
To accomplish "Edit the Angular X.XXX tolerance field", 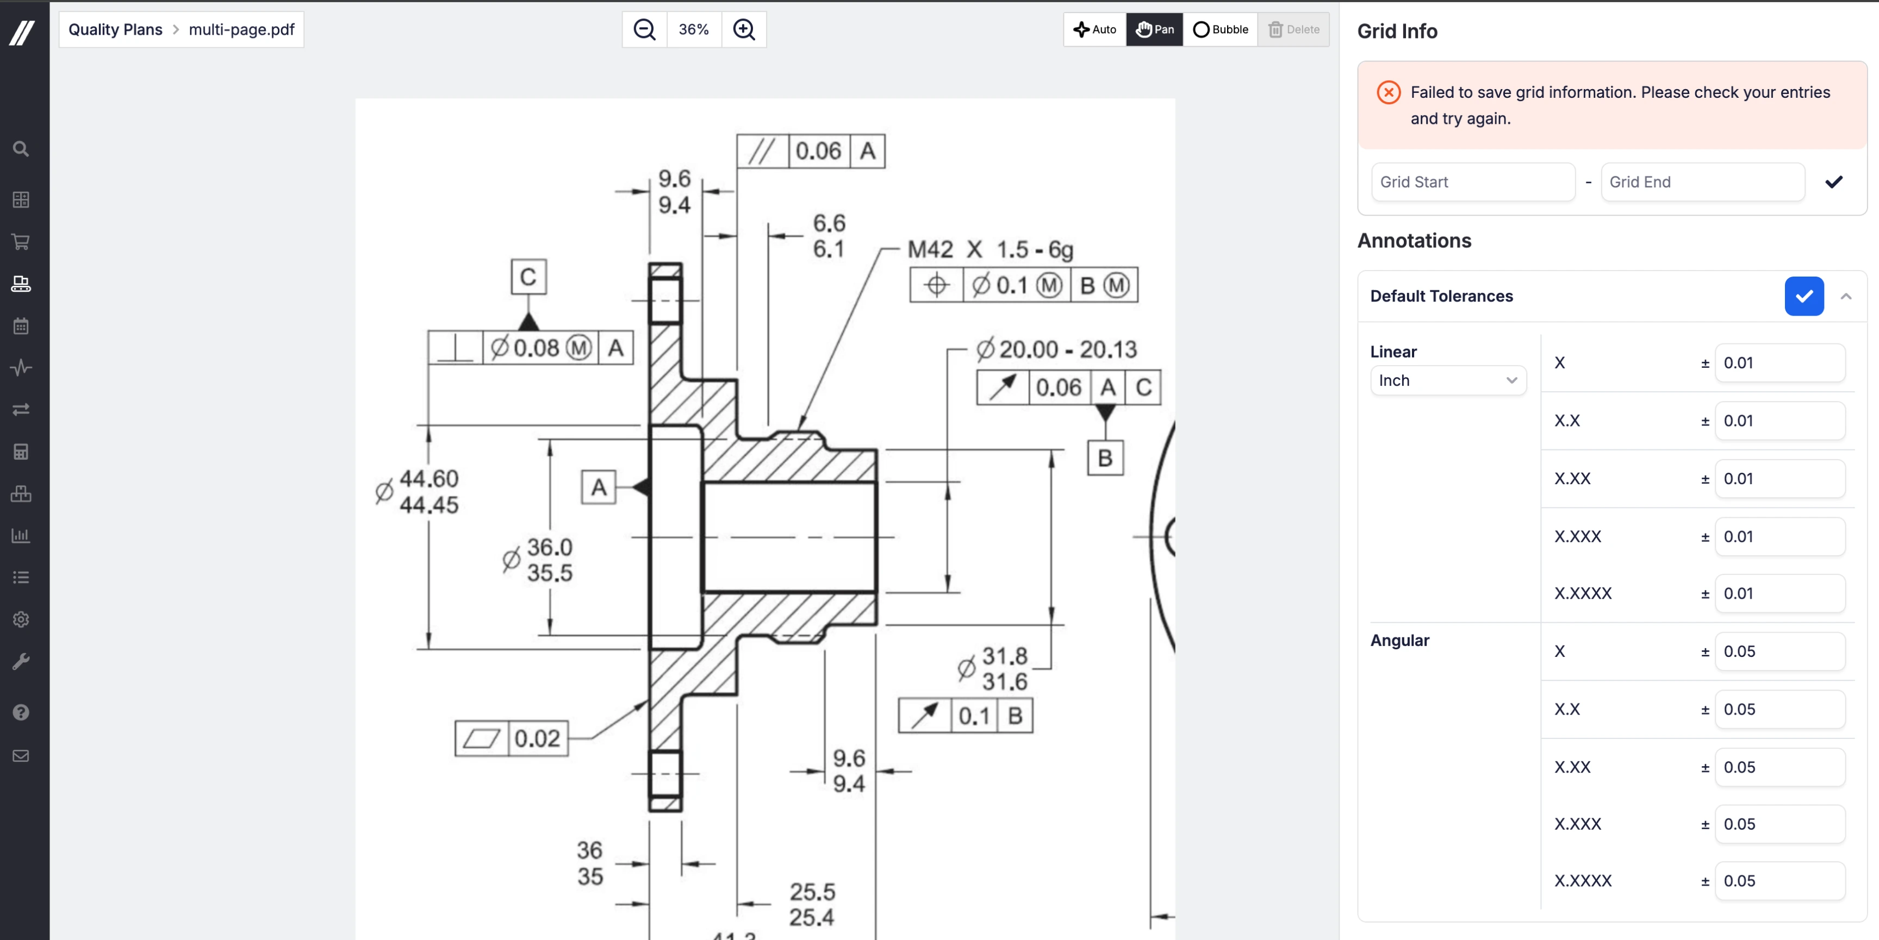I will click(1780, 824).
